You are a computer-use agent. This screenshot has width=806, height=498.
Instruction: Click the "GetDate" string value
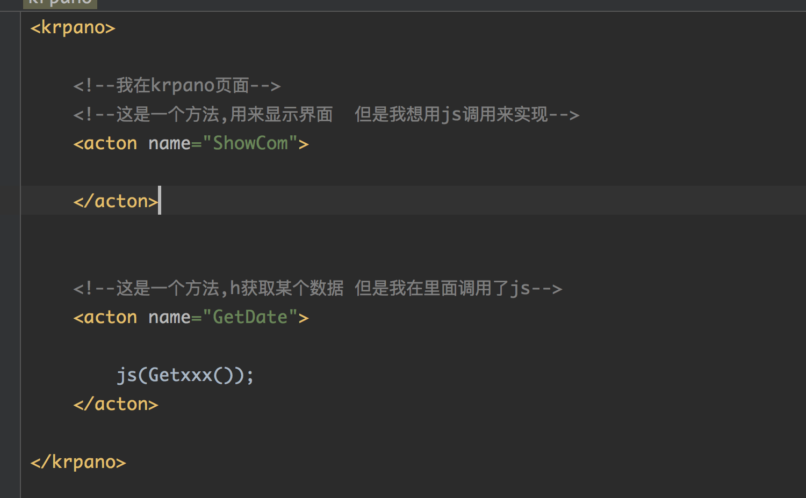coord(250,317)
